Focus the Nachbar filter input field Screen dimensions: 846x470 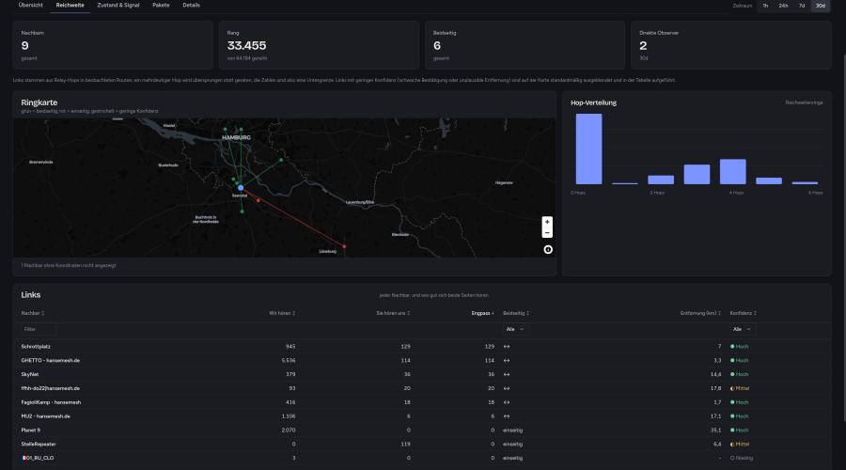point(39,329)
